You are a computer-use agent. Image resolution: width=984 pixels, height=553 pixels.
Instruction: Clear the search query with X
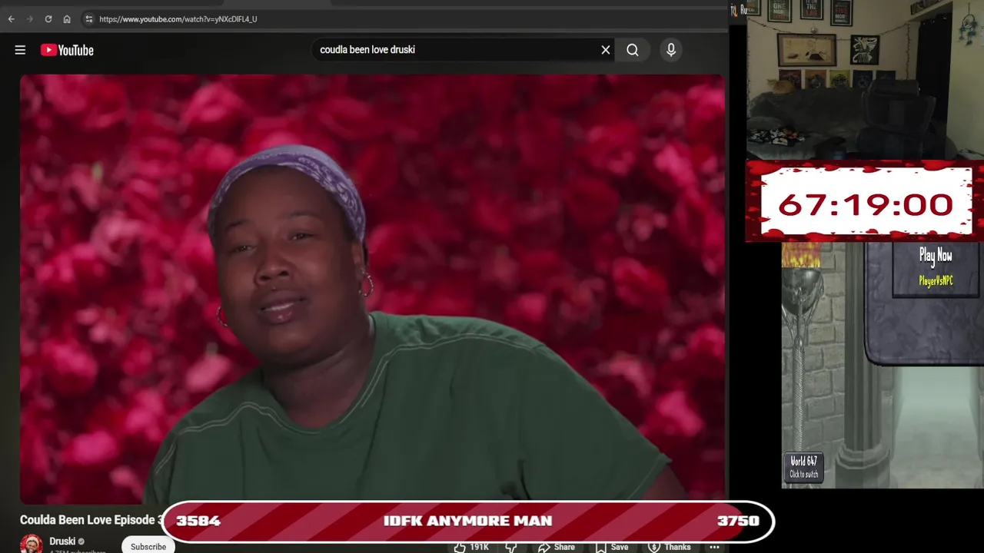pyautogui.click(x=606, y=50)
